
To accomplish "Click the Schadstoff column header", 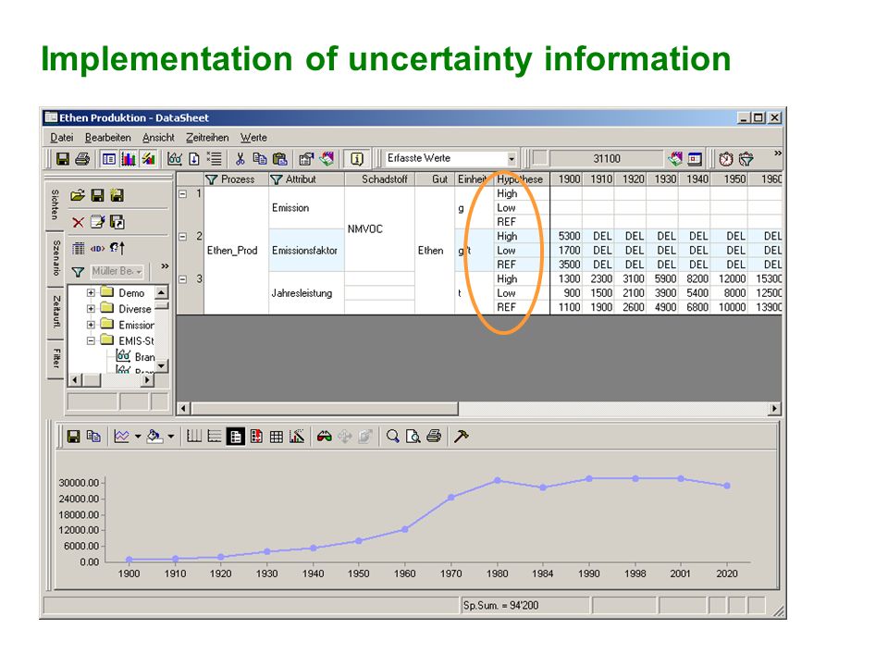I will [x=379, y=179].
